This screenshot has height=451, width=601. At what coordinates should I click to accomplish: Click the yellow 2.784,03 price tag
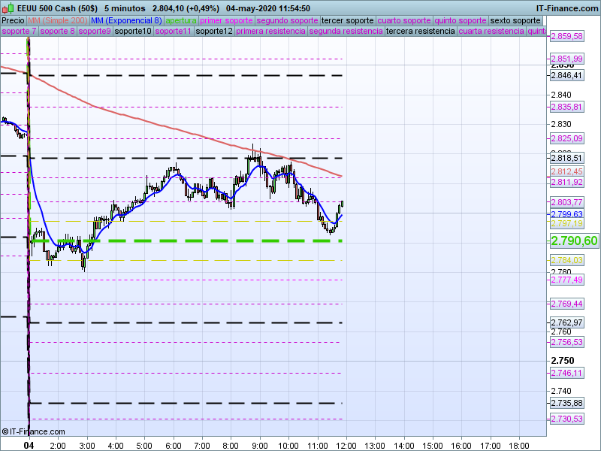click(566, 260)
